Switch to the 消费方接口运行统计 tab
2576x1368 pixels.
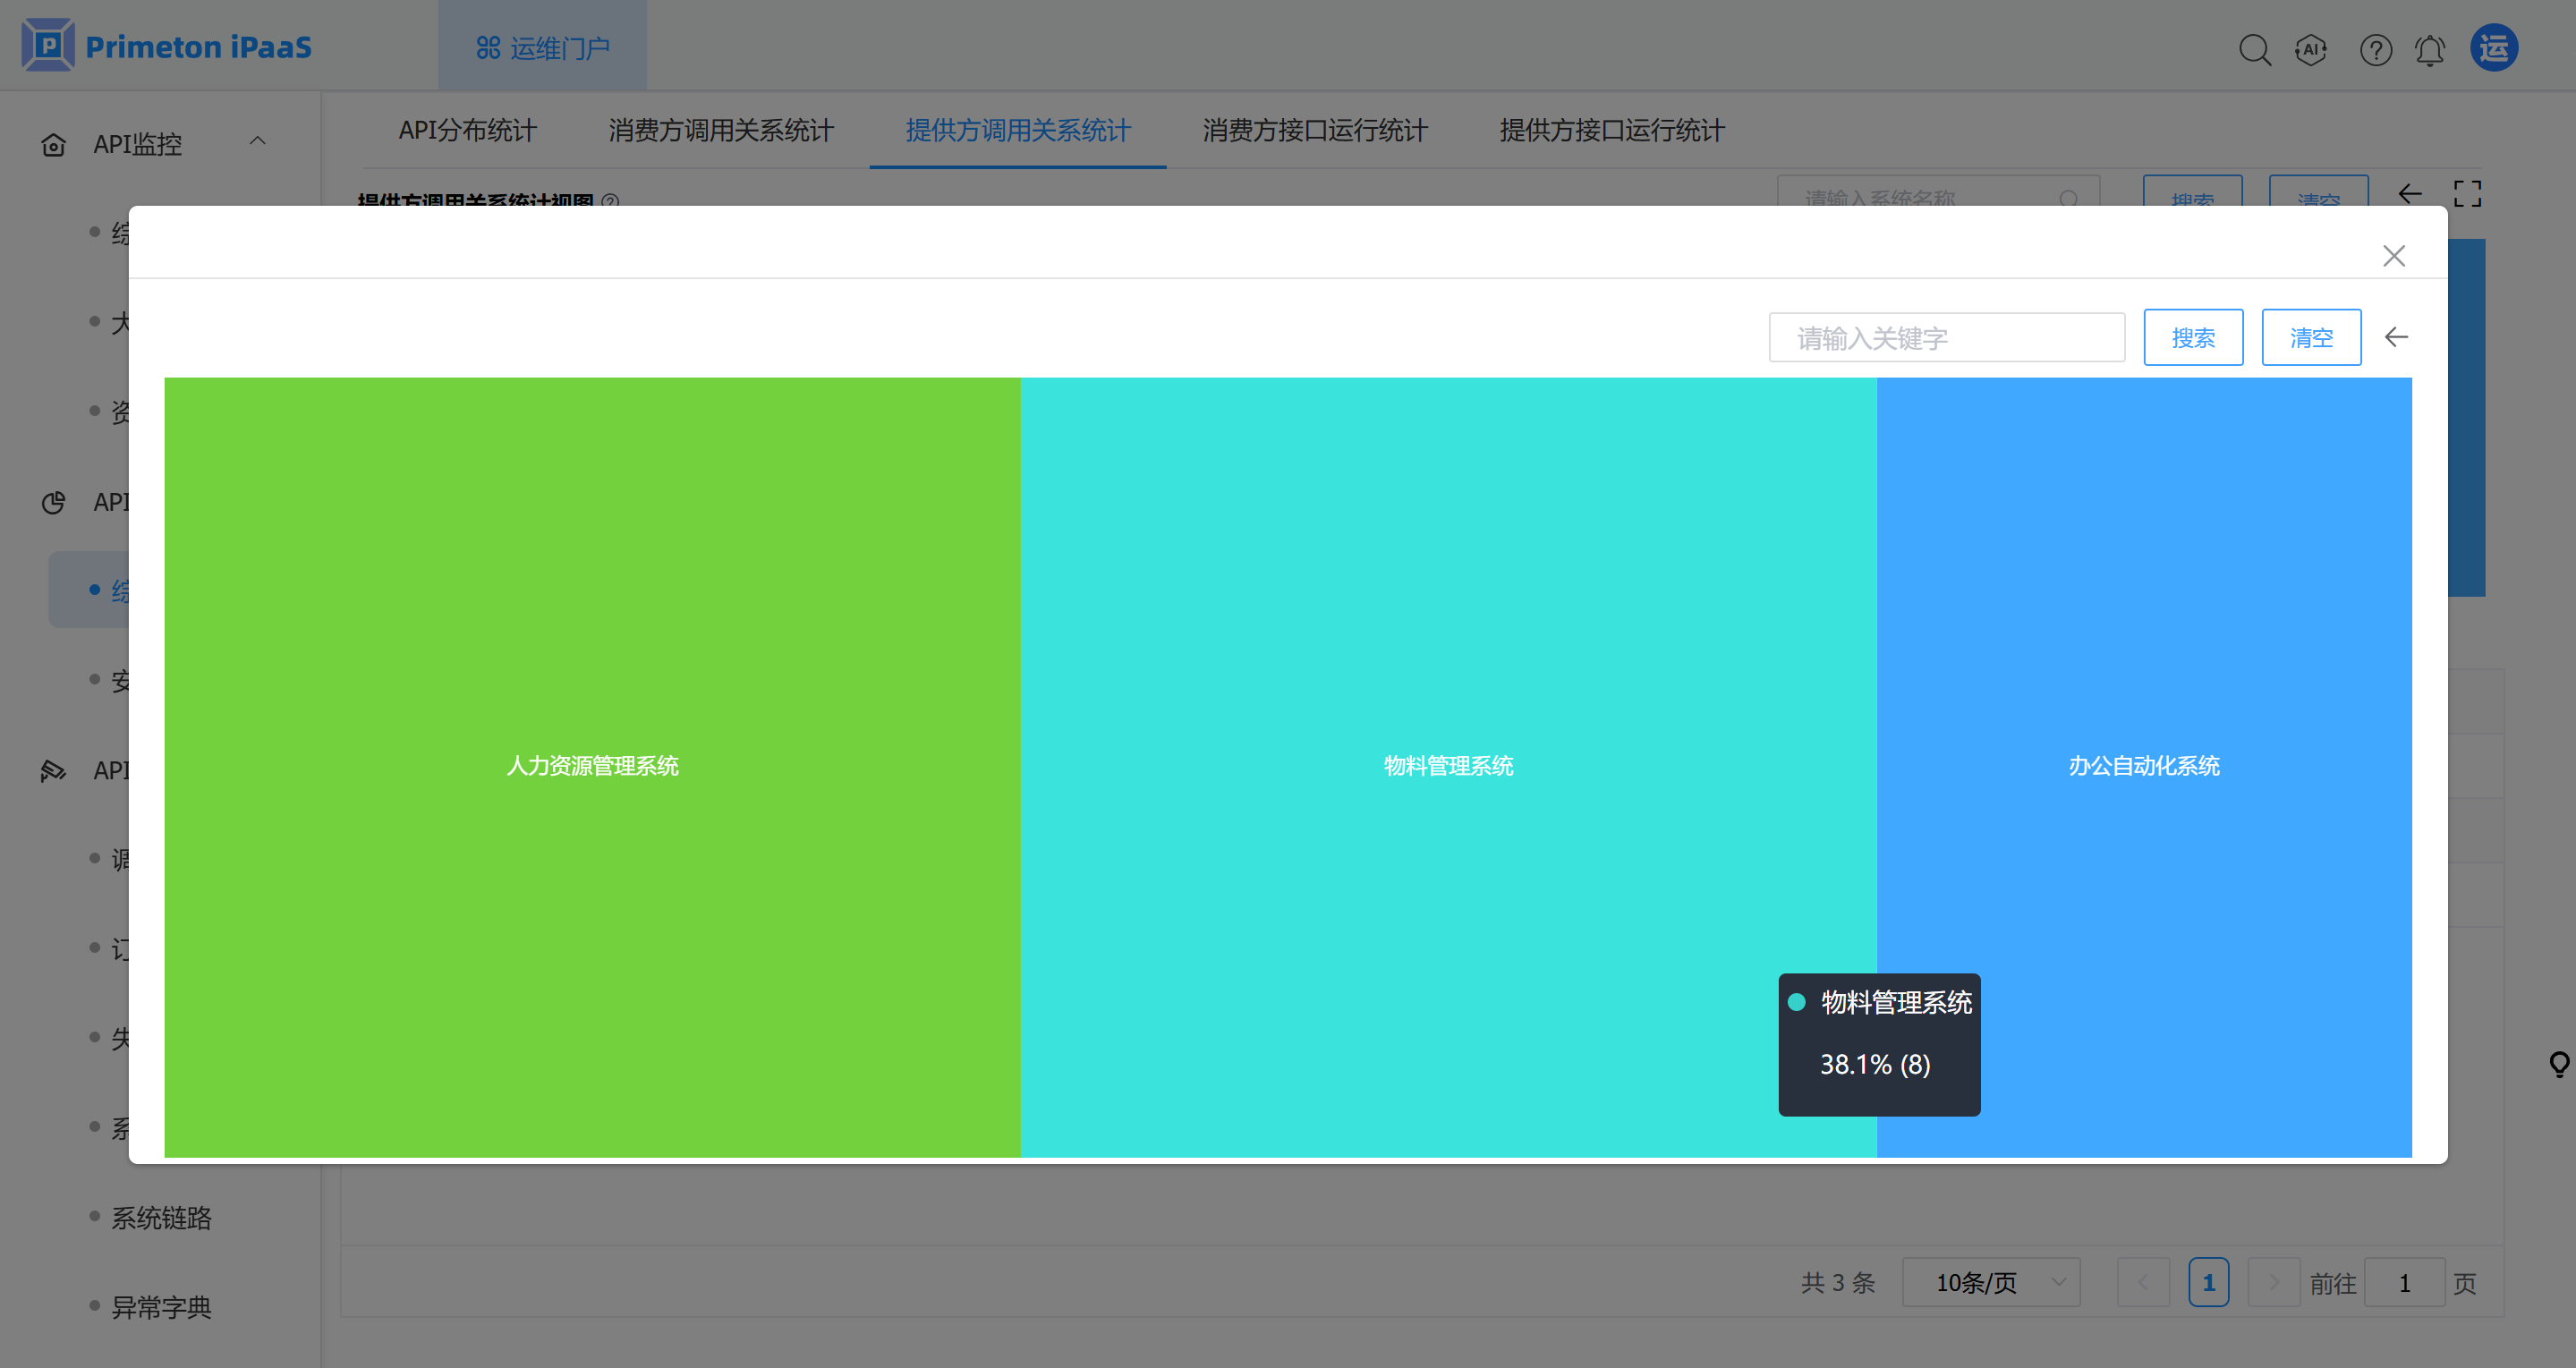[x=1314, y=130]
